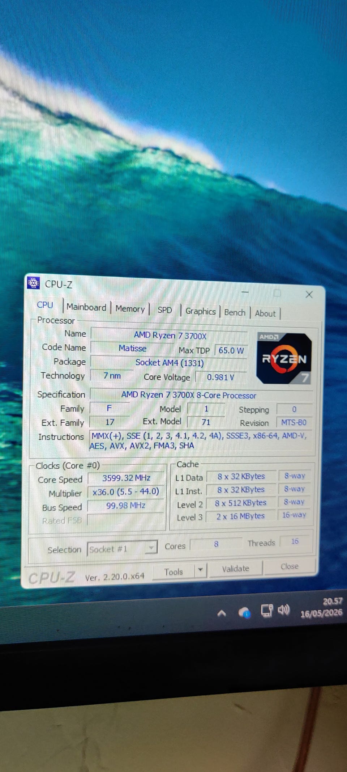The height and width of the screenshot is (772, 347).
Task: Click the Validate button
Action: click(x=235, y=569)
